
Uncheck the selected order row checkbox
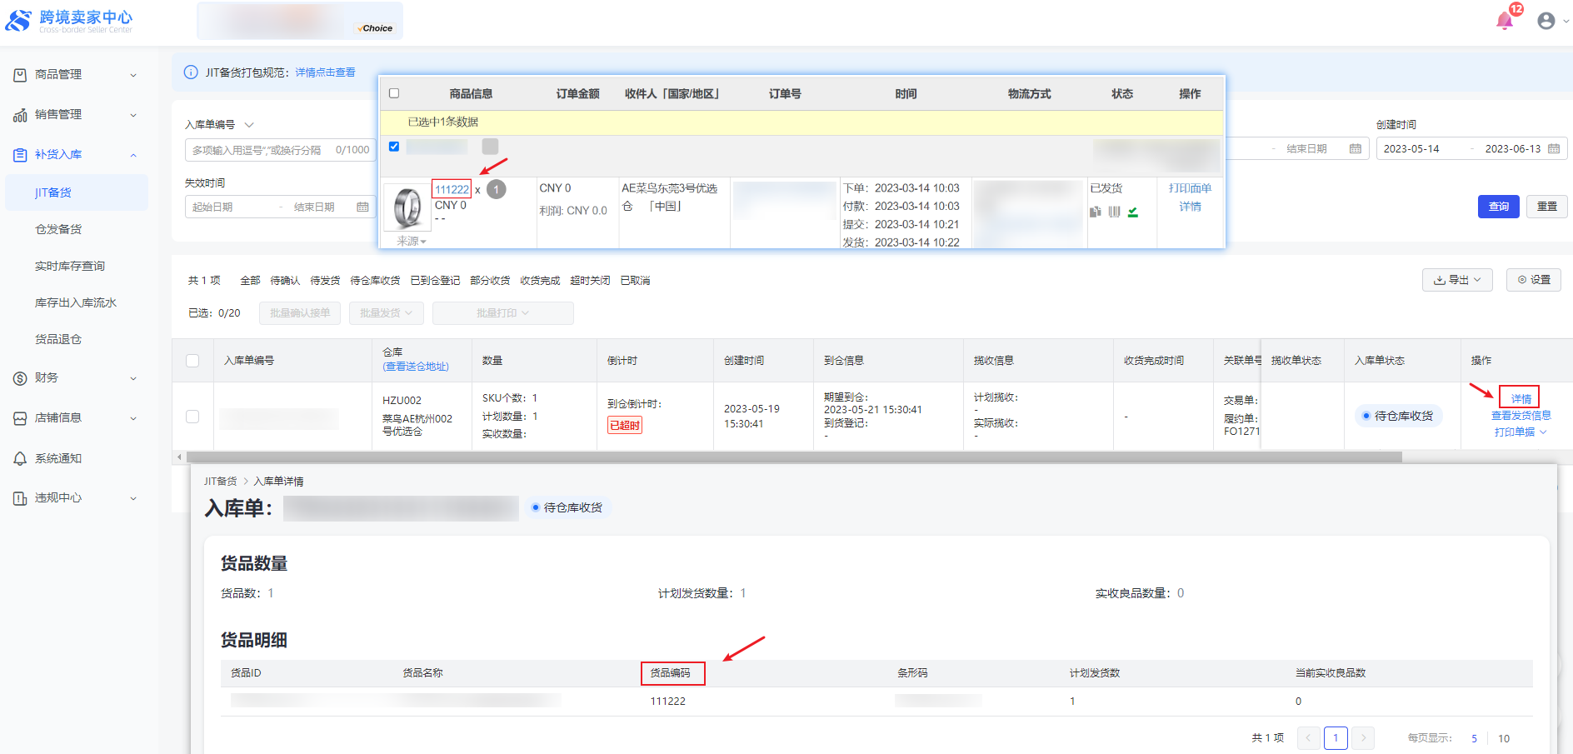394,147
